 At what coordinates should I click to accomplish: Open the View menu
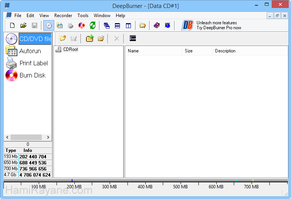pos(44,16)
